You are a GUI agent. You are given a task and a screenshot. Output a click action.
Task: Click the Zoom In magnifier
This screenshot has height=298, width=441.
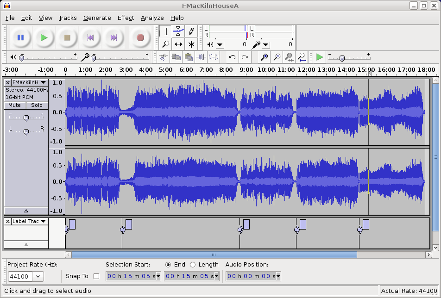[265, 57]
